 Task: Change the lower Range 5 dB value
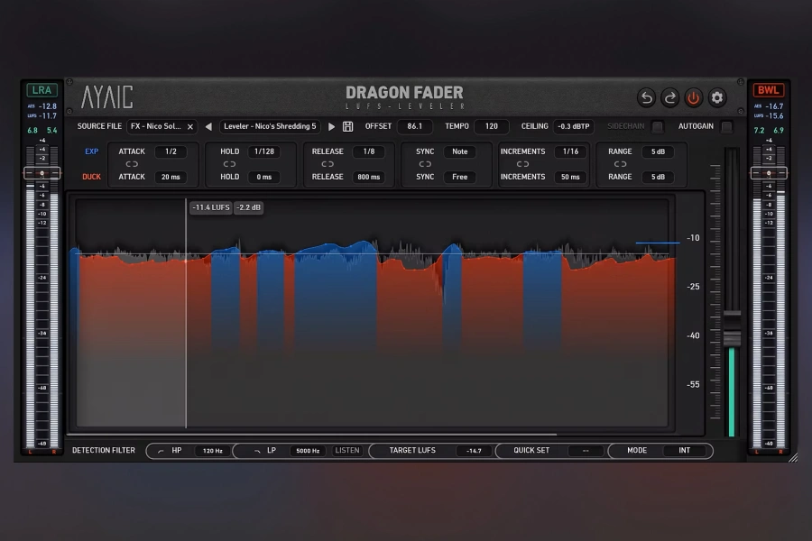point(659,177)
